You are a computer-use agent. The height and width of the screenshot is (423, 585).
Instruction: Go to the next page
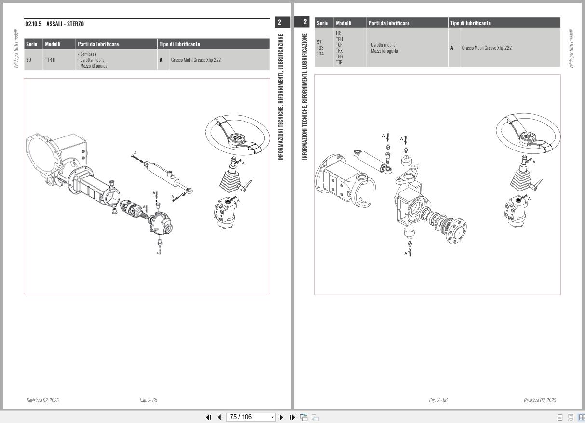(x=282, y=417)
